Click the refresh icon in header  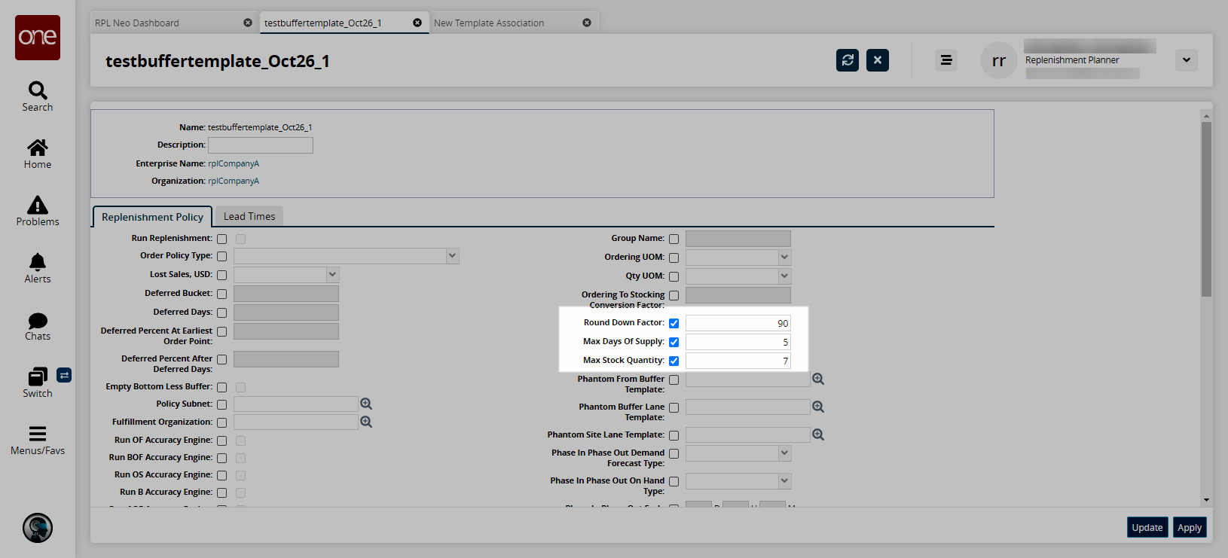(x=848, y=60)
